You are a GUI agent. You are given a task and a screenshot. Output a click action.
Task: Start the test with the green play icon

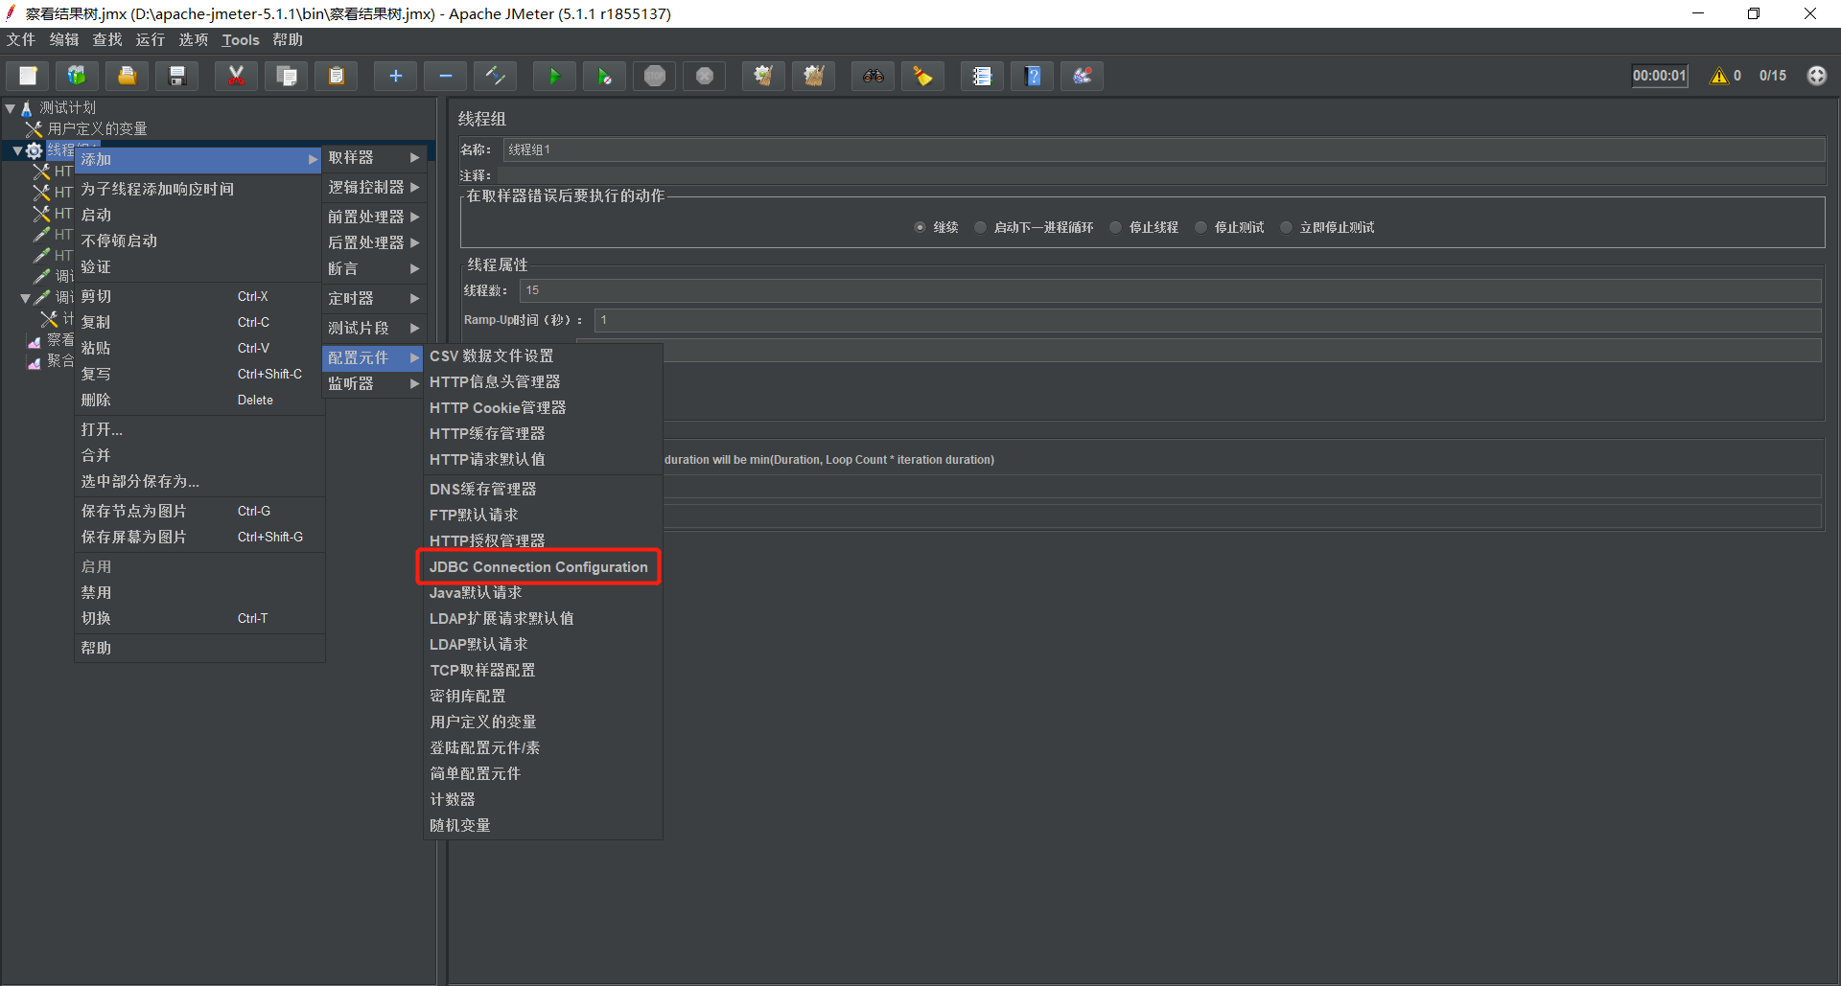(554, 76)
